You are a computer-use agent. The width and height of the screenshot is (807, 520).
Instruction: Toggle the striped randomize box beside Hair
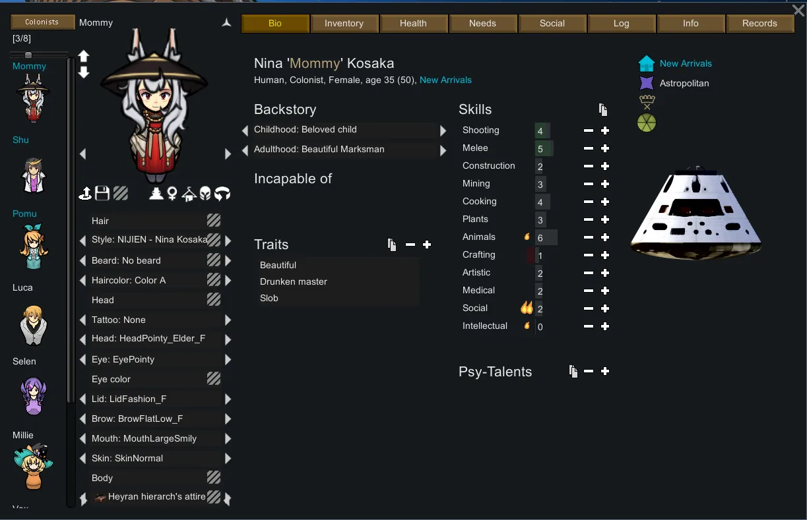[x=214, y=220]
